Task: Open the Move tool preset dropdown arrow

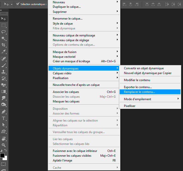Action: pyautogui.click(x=11, y=4)
